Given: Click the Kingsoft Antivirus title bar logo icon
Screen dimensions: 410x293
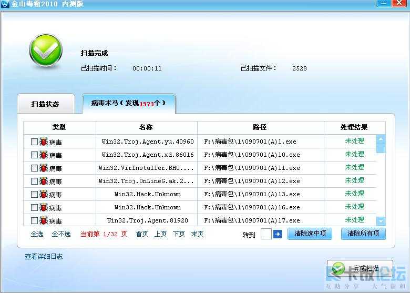Looking at the screenshot, I should tap(5, 4).
